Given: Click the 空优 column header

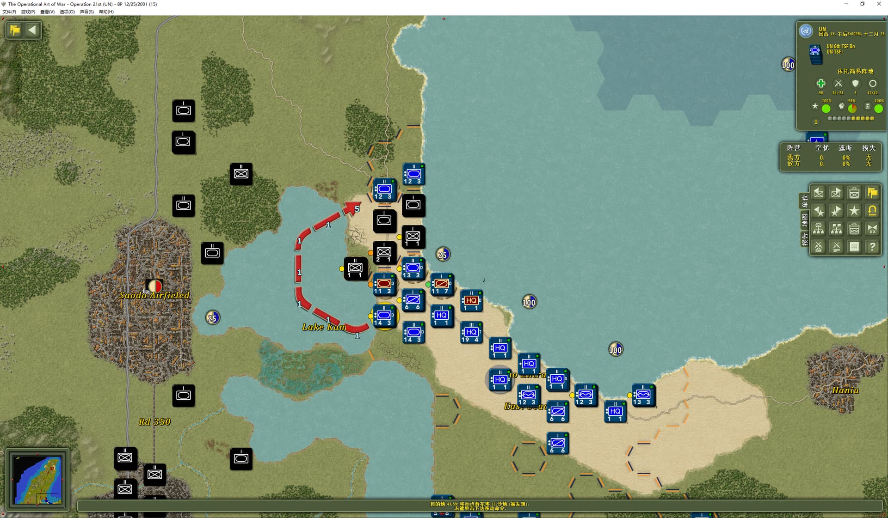Looking at the screenshot, I should (822, 148).
